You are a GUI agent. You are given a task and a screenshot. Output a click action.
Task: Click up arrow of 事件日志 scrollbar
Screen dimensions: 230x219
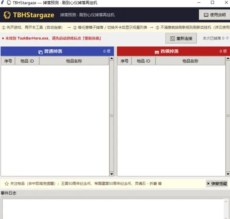tap(226, 202)
